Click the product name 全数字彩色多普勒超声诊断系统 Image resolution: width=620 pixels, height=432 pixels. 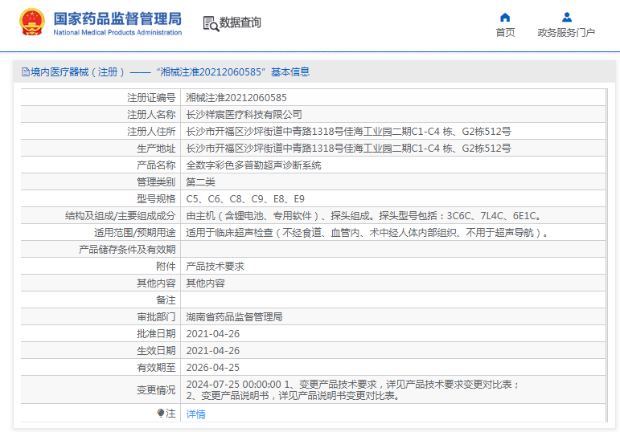253,165
